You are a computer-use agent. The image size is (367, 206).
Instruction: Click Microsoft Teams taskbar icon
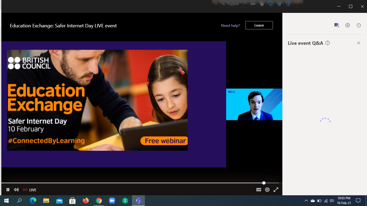[x=138, y=201]
